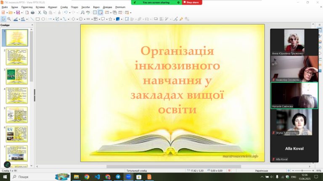This screenshot has height=181, width=323.
Task: Select the ellipse shape tool
Action: click(43, 19)
